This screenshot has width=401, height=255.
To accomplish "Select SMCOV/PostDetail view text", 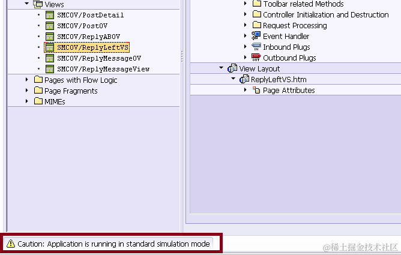I will (90, 15).
